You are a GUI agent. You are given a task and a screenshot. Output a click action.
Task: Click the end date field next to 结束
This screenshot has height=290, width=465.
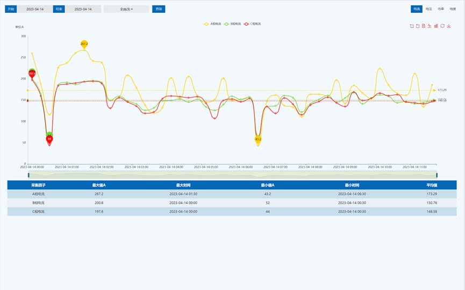pos(83,9)
